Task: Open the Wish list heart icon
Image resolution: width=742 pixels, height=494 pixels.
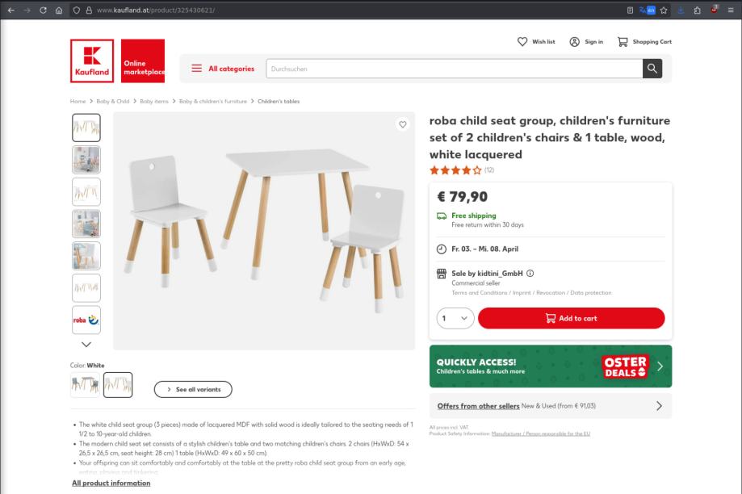Action: point(522,42)
